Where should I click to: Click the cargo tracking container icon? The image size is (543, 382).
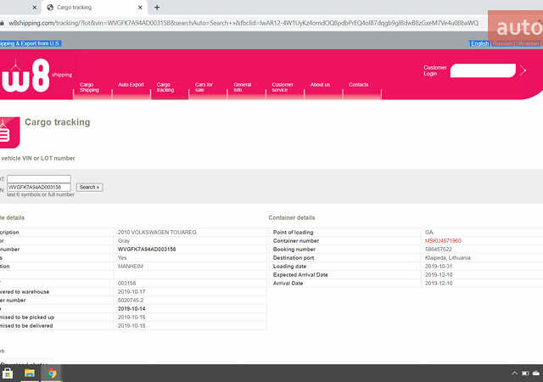tap(7, 132)
